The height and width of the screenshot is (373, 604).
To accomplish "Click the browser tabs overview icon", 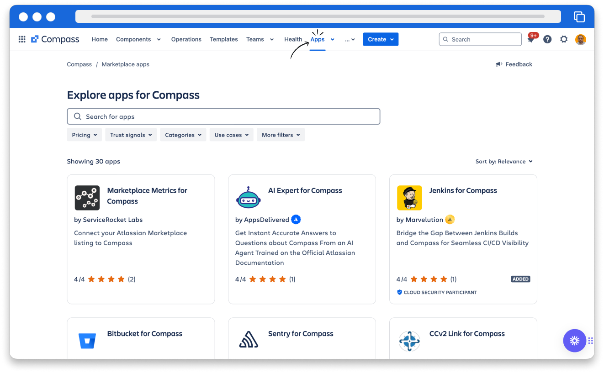I will 579,16.
